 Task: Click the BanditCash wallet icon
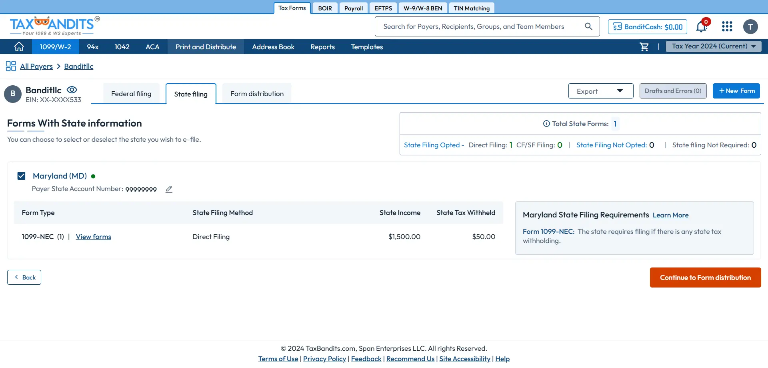point(617,26)
